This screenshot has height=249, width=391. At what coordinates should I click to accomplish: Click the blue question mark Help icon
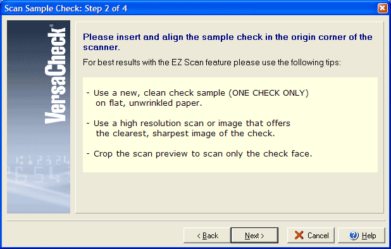354,235
